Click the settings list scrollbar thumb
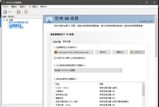Image resolution: width=159 pixels, height=107 pixels. (x=143, y=91)
